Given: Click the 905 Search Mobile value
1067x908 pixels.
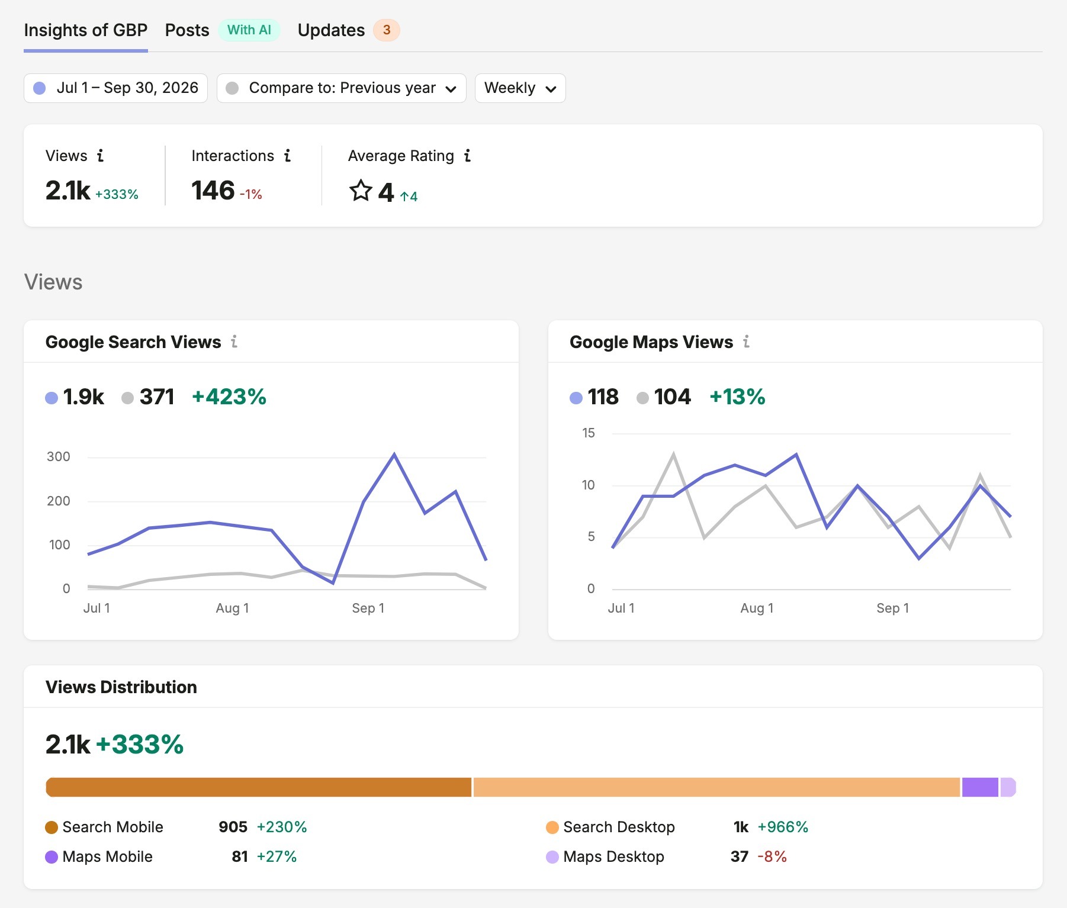Looking at the screenshot, I should click(233, 827).
